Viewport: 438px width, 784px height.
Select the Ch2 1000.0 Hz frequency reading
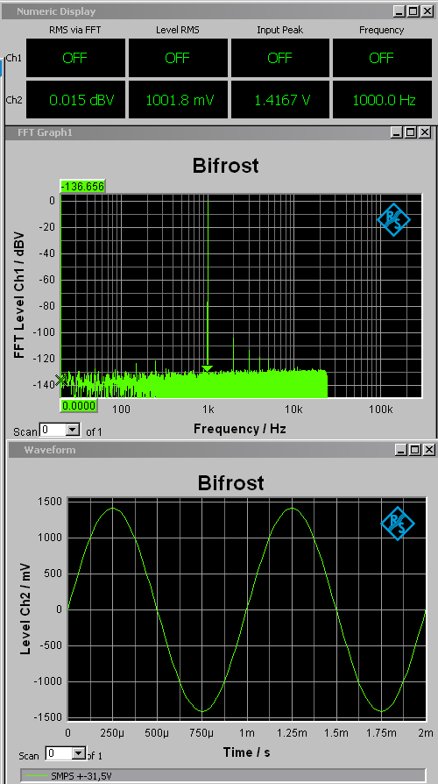(x=382, y=100)
